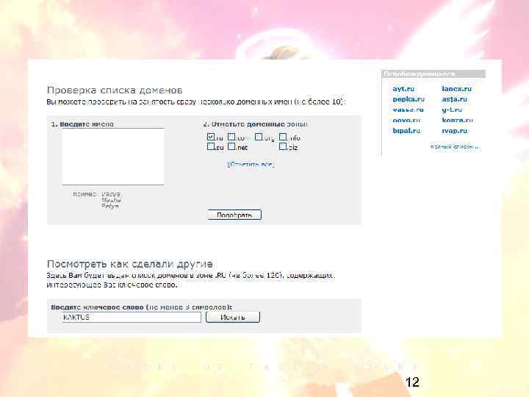Open the lanex.ru domain link

tap(457, 89)
